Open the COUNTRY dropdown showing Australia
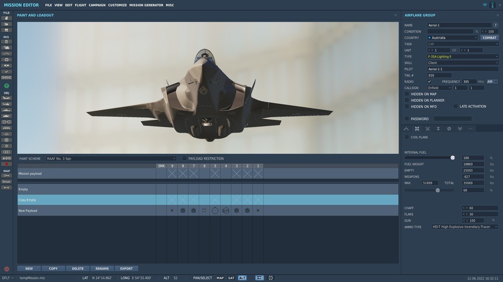 point(453,38)
